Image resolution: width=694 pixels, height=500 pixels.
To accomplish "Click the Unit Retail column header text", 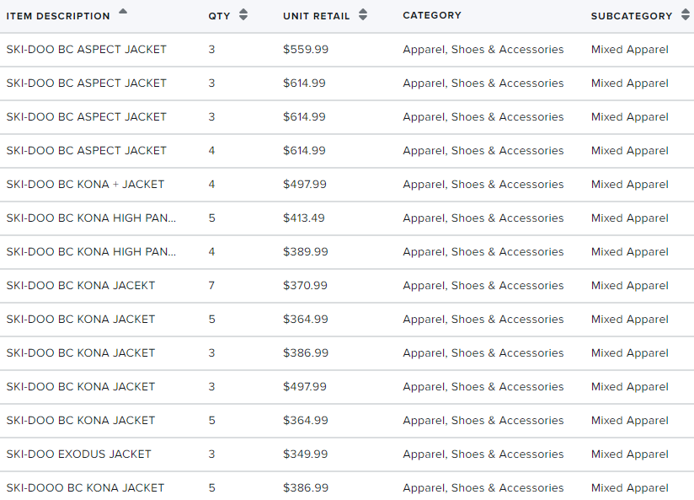I will click(317, 16).
